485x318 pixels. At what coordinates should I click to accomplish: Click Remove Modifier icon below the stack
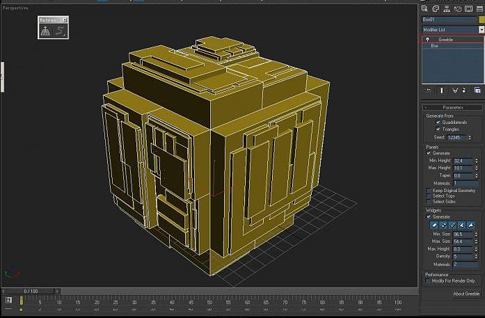[x=464, y=90]
